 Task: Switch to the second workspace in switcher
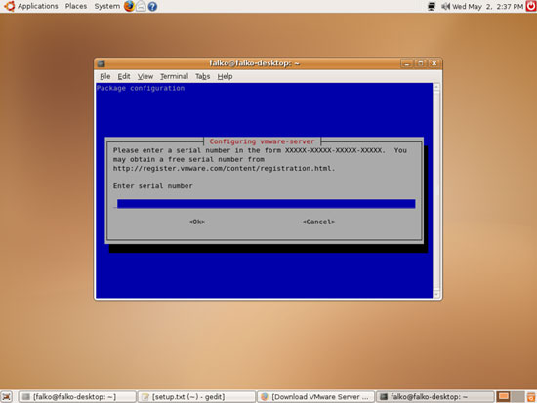518,397
